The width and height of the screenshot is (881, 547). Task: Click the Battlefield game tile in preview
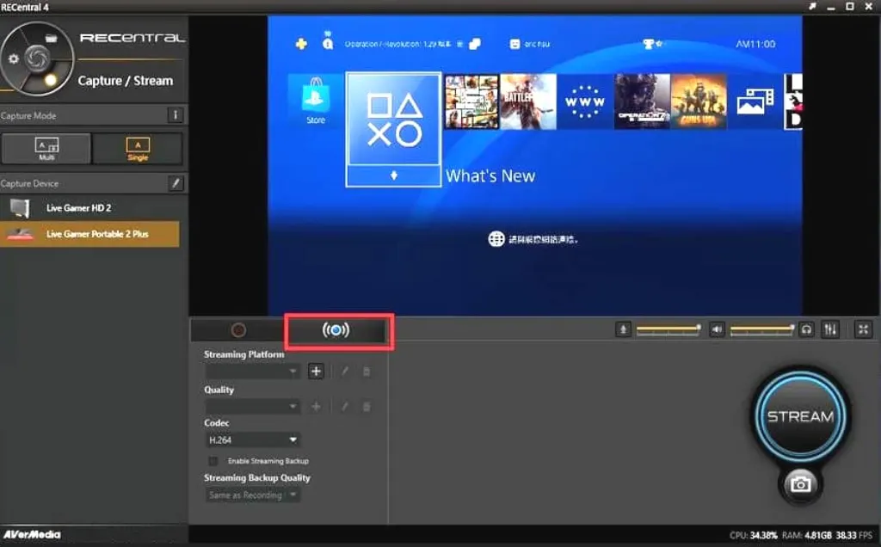click(x=528, y=101)
